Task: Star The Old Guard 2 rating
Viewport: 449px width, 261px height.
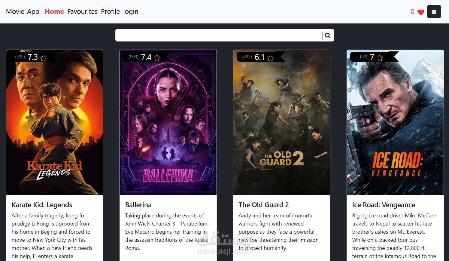Action: tap(271, 58)
